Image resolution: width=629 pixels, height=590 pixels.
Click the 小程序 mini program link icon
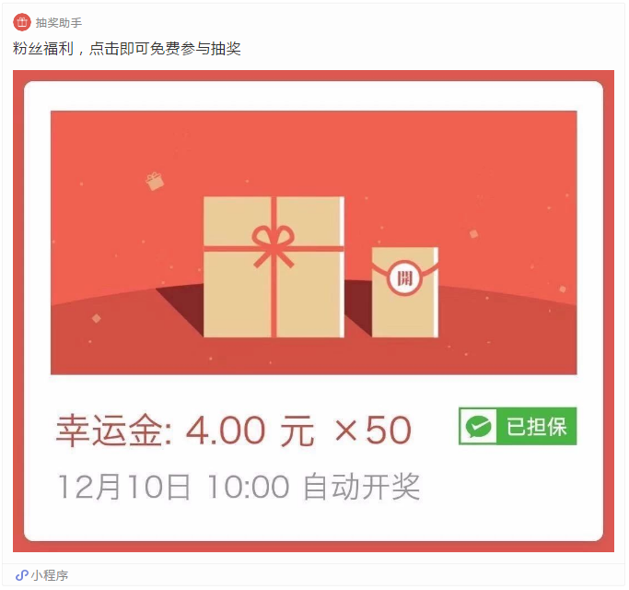[x=22, y=575]
